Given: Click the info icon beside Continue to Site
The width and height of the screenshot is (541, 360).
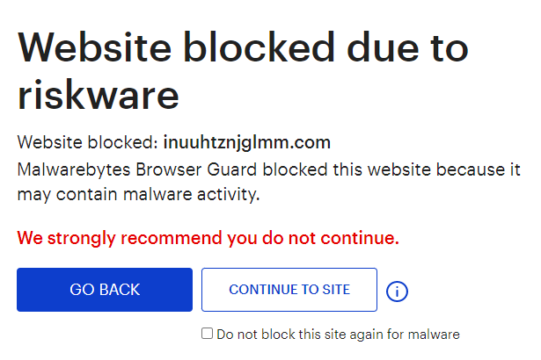Looking at the screenshot, I should (x=397, y=291).
